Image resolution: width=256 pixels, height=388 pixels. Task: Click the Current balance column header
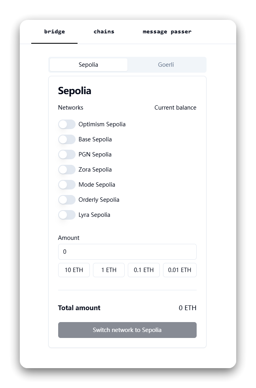tap(175, 108)
